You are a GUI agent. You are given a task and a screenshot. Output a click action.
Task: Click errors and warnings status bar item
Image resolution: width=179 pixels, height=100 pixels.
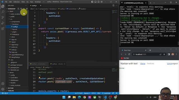pyautogui.click(x=5, y=93)
